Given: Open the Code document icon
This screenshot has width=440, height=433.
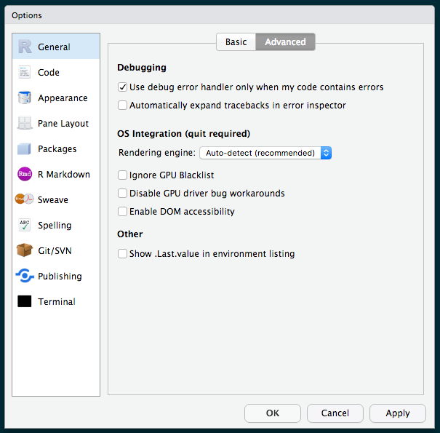Looking at the screenshot, I should tap(25, 72).
